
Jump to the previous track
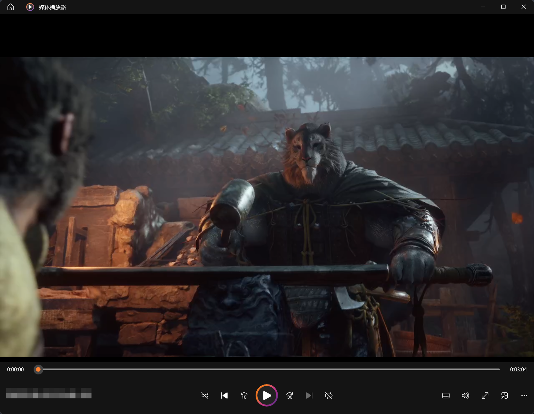pyautogui.click(x=224, y=396)
